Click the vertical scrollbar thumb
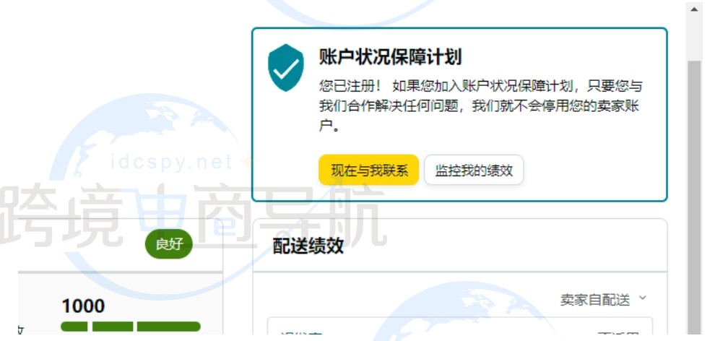The image size is (715, 341). pyautogui.click(x=694, y=196)
